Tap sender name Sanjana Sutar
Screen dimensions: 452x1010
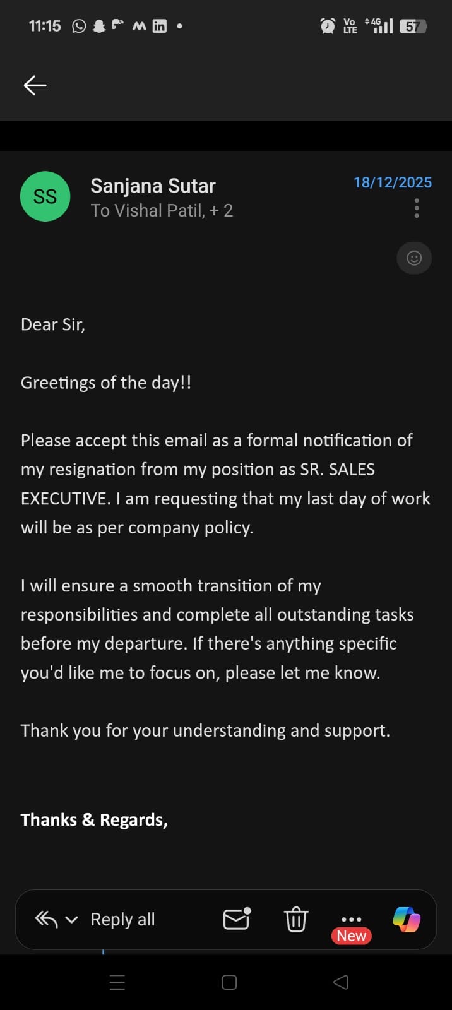pyautogui.click(x=153, y=186)
